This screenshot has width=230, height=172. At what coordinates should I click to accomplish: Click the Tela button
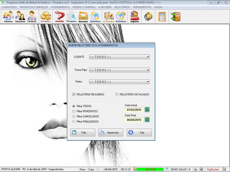[83, 132]
